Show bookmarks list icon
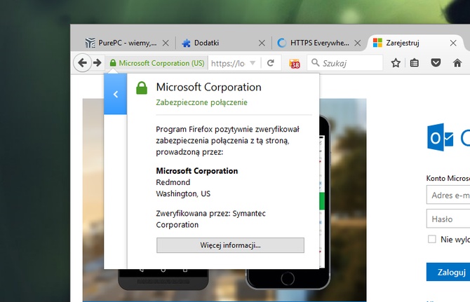Screen dimensions: 470x302 pyautogui.click(x=415, y=63)
